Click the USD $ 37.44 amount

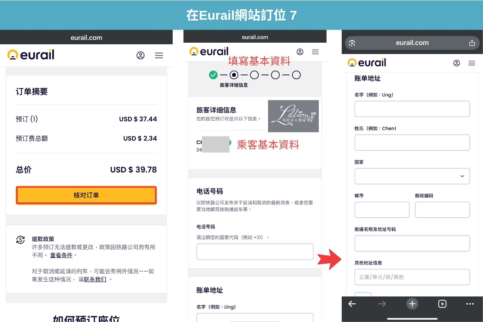[138, 119]
